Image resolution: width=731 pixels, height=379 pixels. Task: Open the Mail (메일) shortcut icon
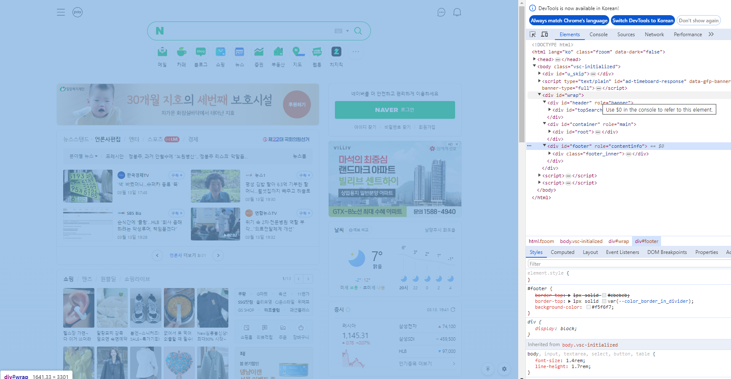[x=162, y=52]
